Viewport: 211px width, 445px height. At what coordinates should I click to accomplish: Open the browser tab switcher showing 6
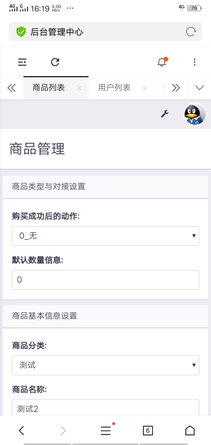point(148,430)
